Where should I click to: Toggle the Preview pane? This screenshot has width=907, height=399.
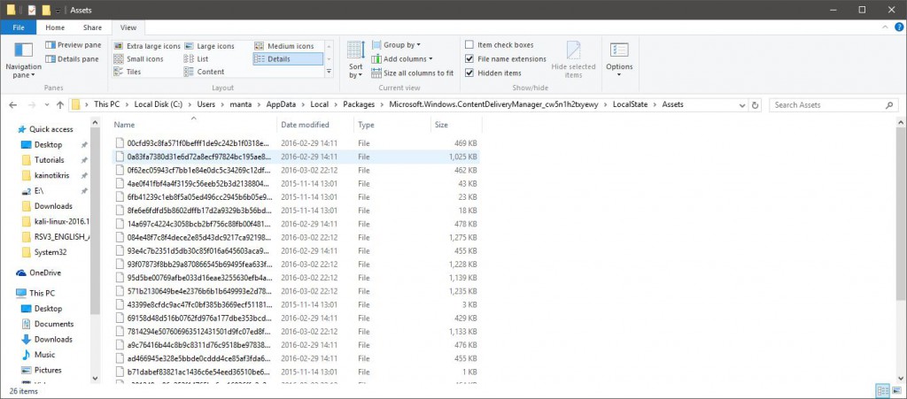coord(73,45)
